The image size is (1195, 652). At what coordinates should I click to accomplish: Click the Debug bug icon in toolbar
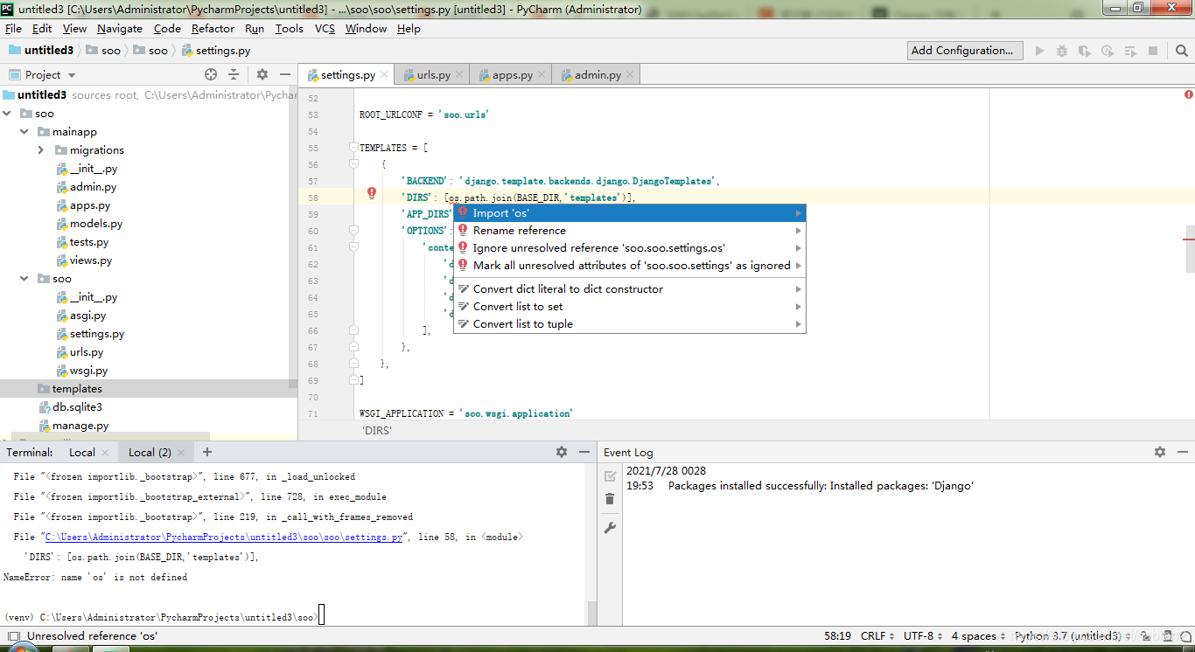point(1062,51)
